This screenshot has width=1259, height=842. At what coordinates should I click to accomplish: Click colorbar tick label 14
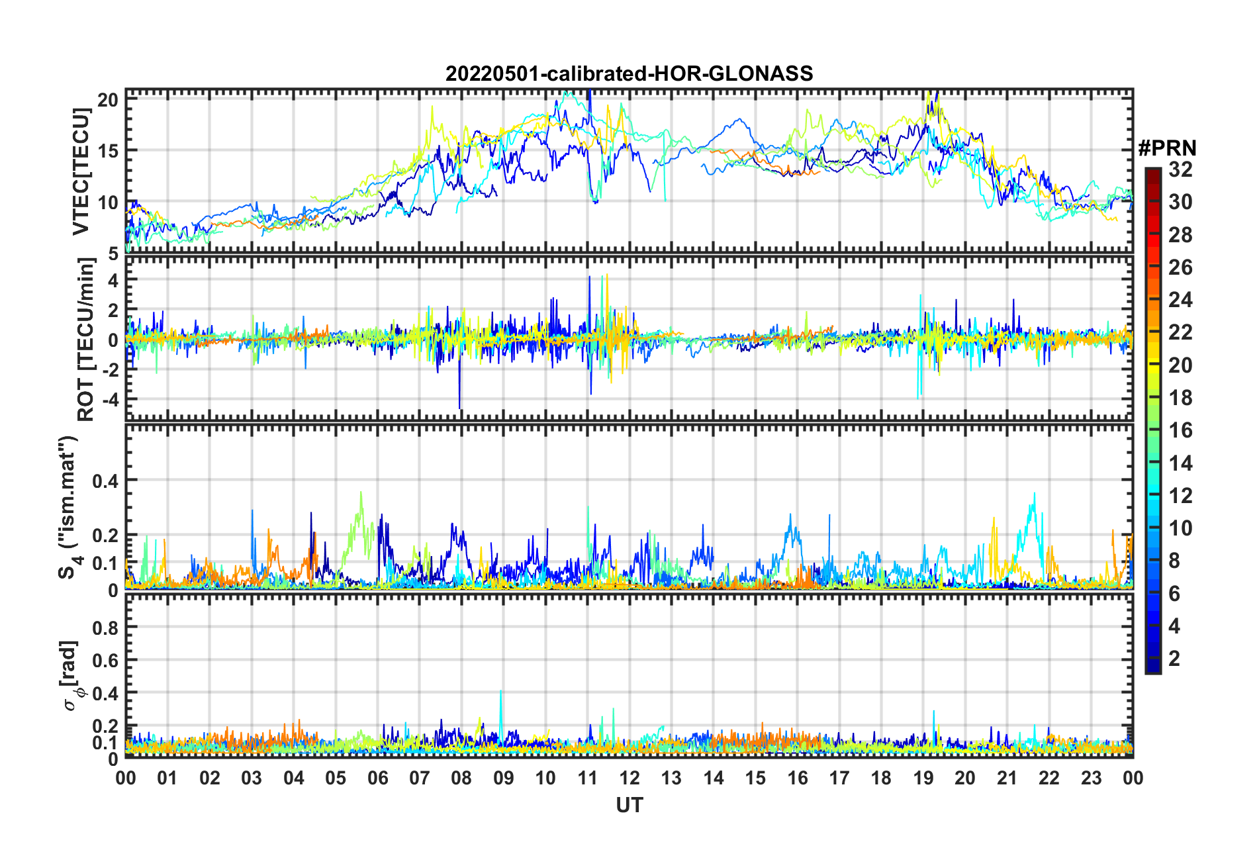coord(1180,463)
